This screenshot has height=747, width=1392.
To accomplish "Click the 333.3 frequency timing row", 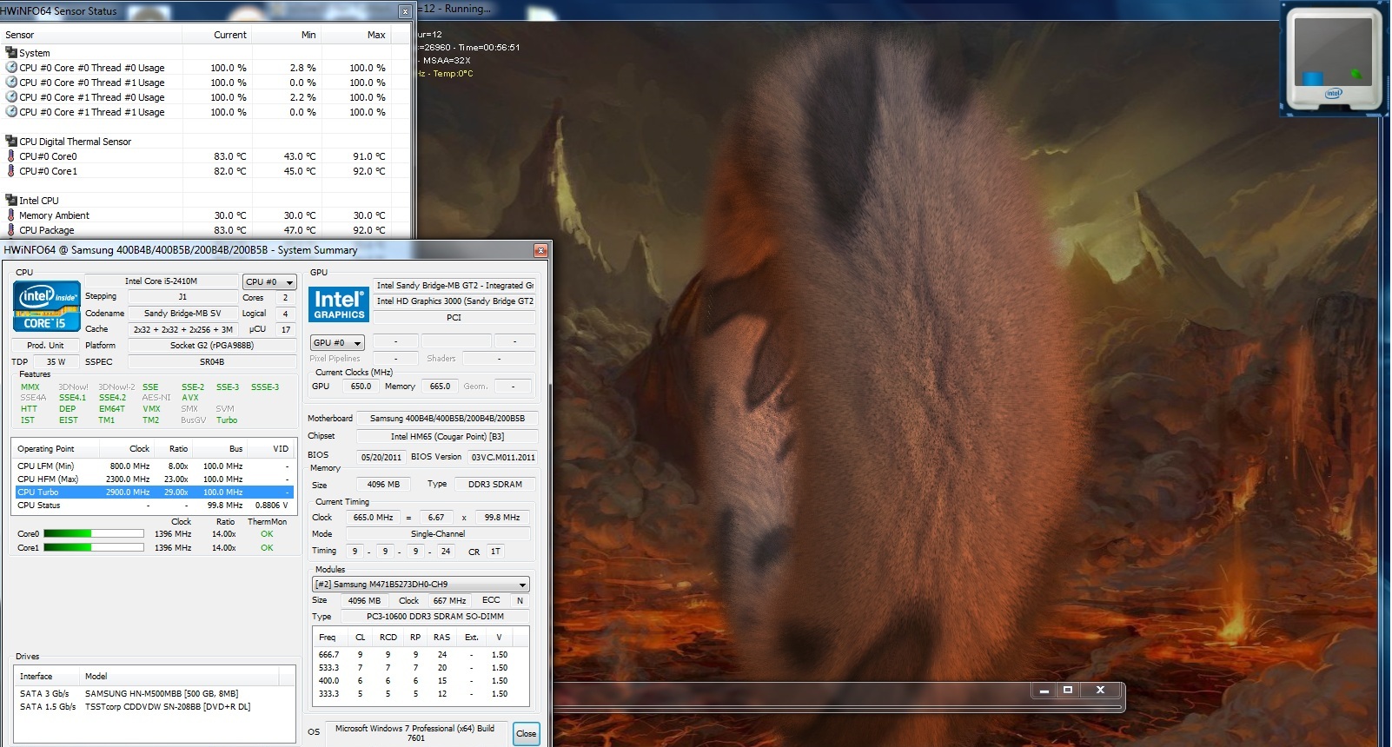I will click(420, 694).
